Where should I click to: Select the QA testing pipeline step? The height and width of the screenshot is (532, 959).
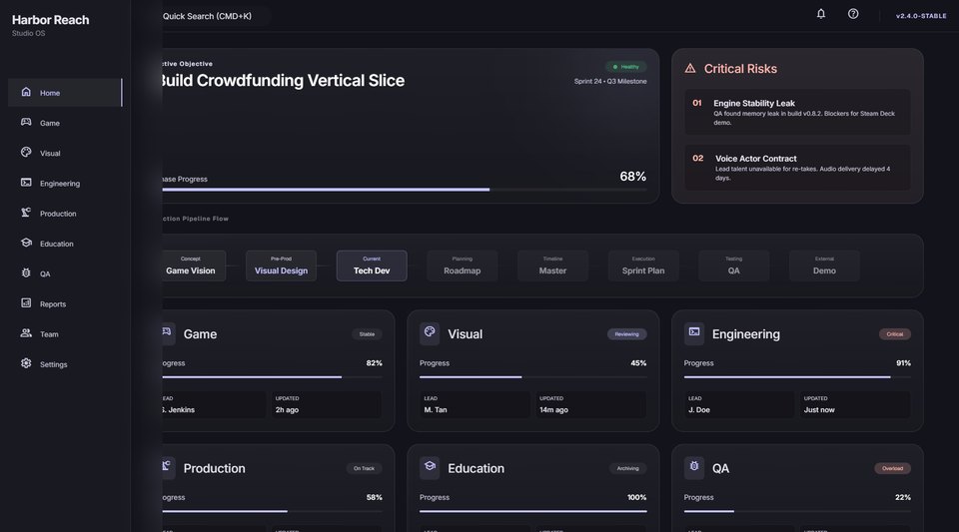tap(733, 266)
